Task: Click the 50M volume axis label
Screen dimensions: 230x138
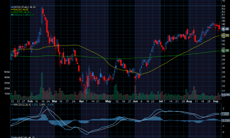Action: 7,72
